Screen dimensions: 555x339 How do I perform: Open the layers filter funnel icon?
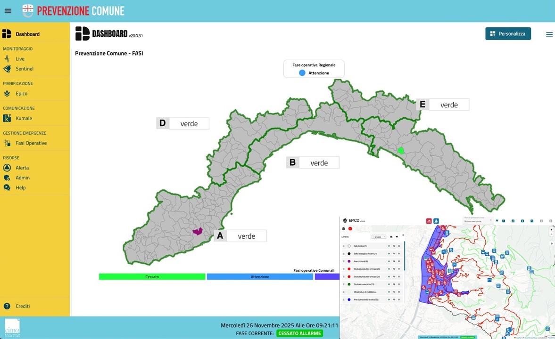click(x=397, y=237)
